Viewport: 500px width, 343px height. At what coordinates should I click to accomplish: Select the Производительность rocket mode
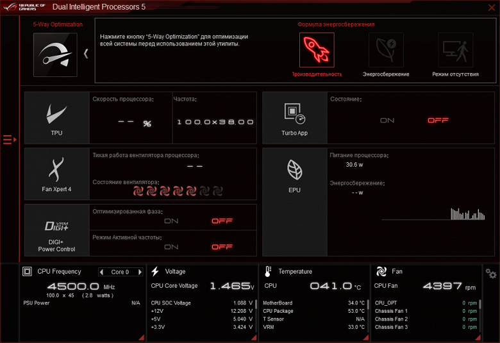click(317, 50)
